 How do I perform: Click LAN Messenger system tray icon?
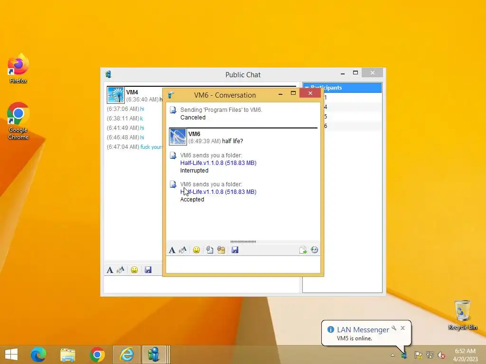click(x=404, y=355)
